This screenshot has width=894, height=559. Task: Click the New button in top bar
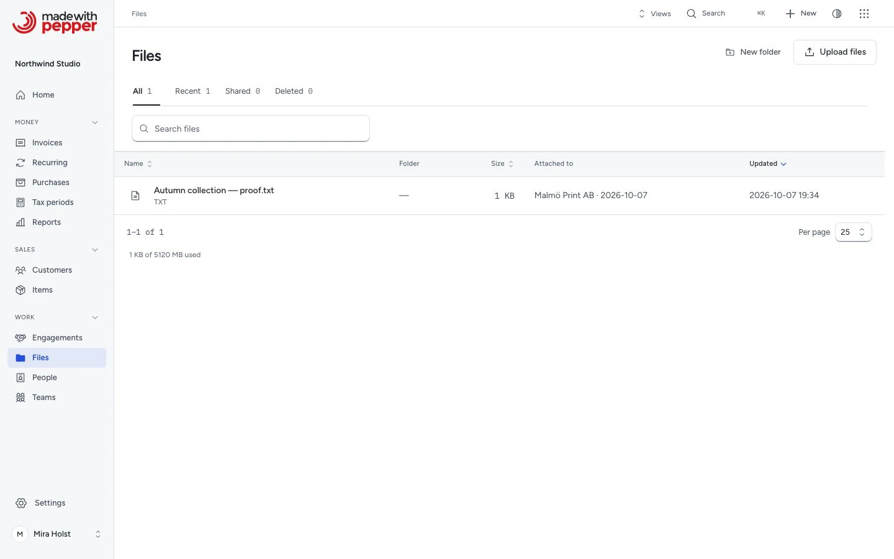(801, 14)
